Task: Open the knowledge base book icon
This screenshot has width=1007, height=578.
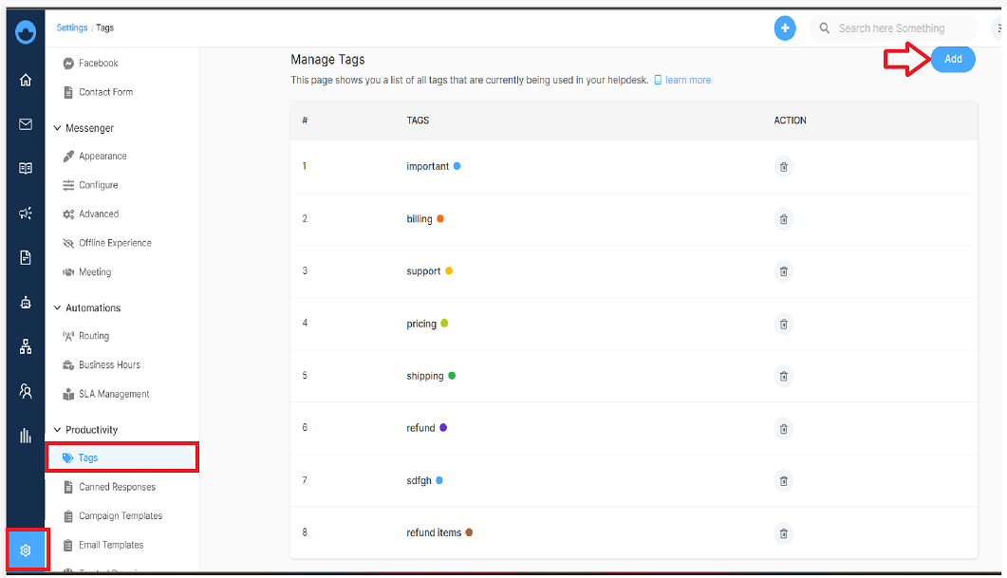Action: coord(25,168)
